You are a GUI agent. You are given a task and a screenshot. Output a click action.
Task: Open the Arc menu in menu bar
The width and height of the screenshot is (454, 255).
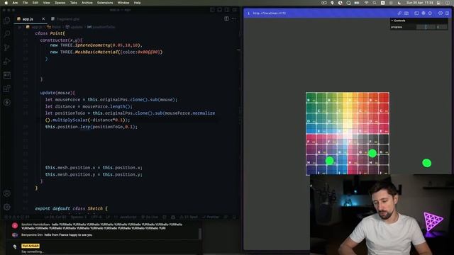(x=15, y=3)
